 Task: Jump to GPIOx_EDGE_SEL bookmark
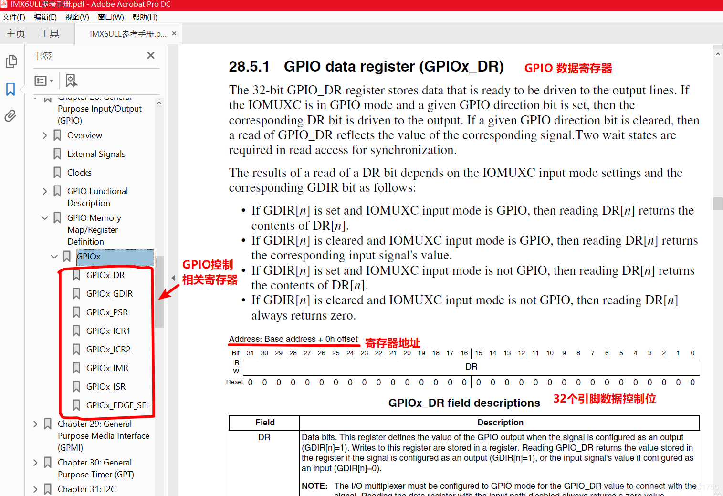[x=118, y=405]
